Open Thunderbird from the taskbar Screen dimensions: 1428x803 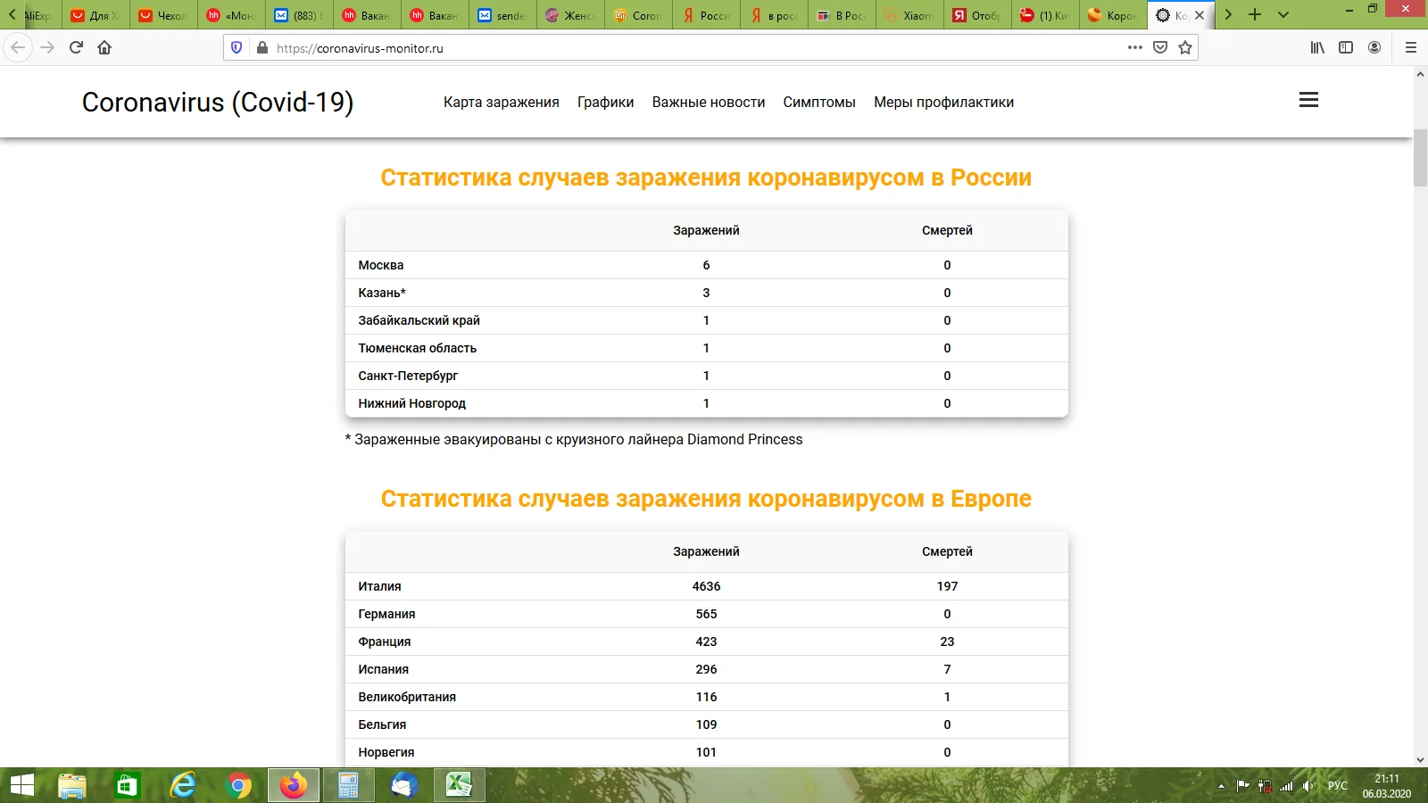pos(403,786)
